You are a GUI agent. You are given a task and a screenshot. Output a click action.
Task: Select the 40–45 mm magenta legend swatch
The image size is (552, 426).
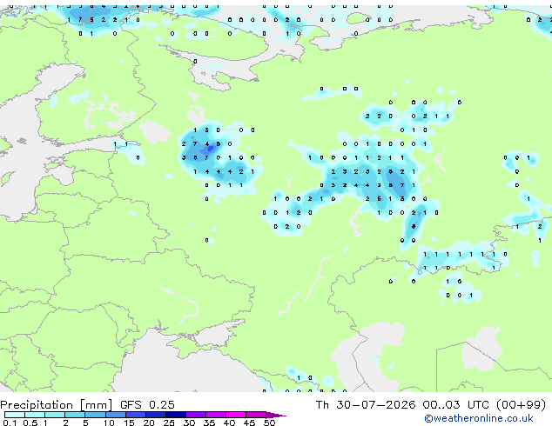point(236,415)
